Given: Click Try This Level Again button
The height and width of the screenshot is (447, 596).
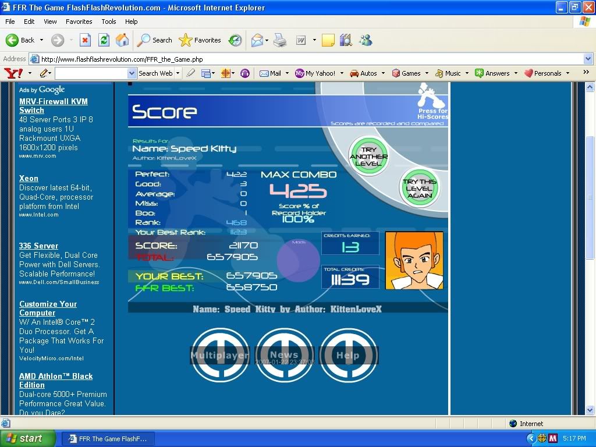Looking at the screenshot, I should (x=419, y=189).
